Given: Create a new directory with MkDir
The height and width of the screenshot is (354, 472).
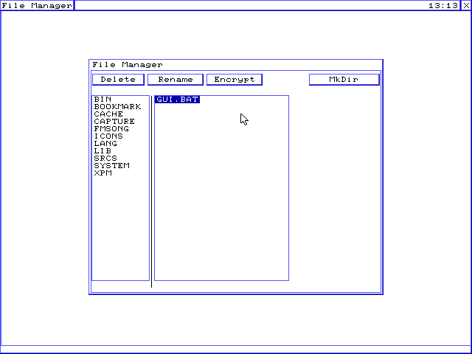Looking at the screenshot, I should pyautogui.click(x=344, y=80).
